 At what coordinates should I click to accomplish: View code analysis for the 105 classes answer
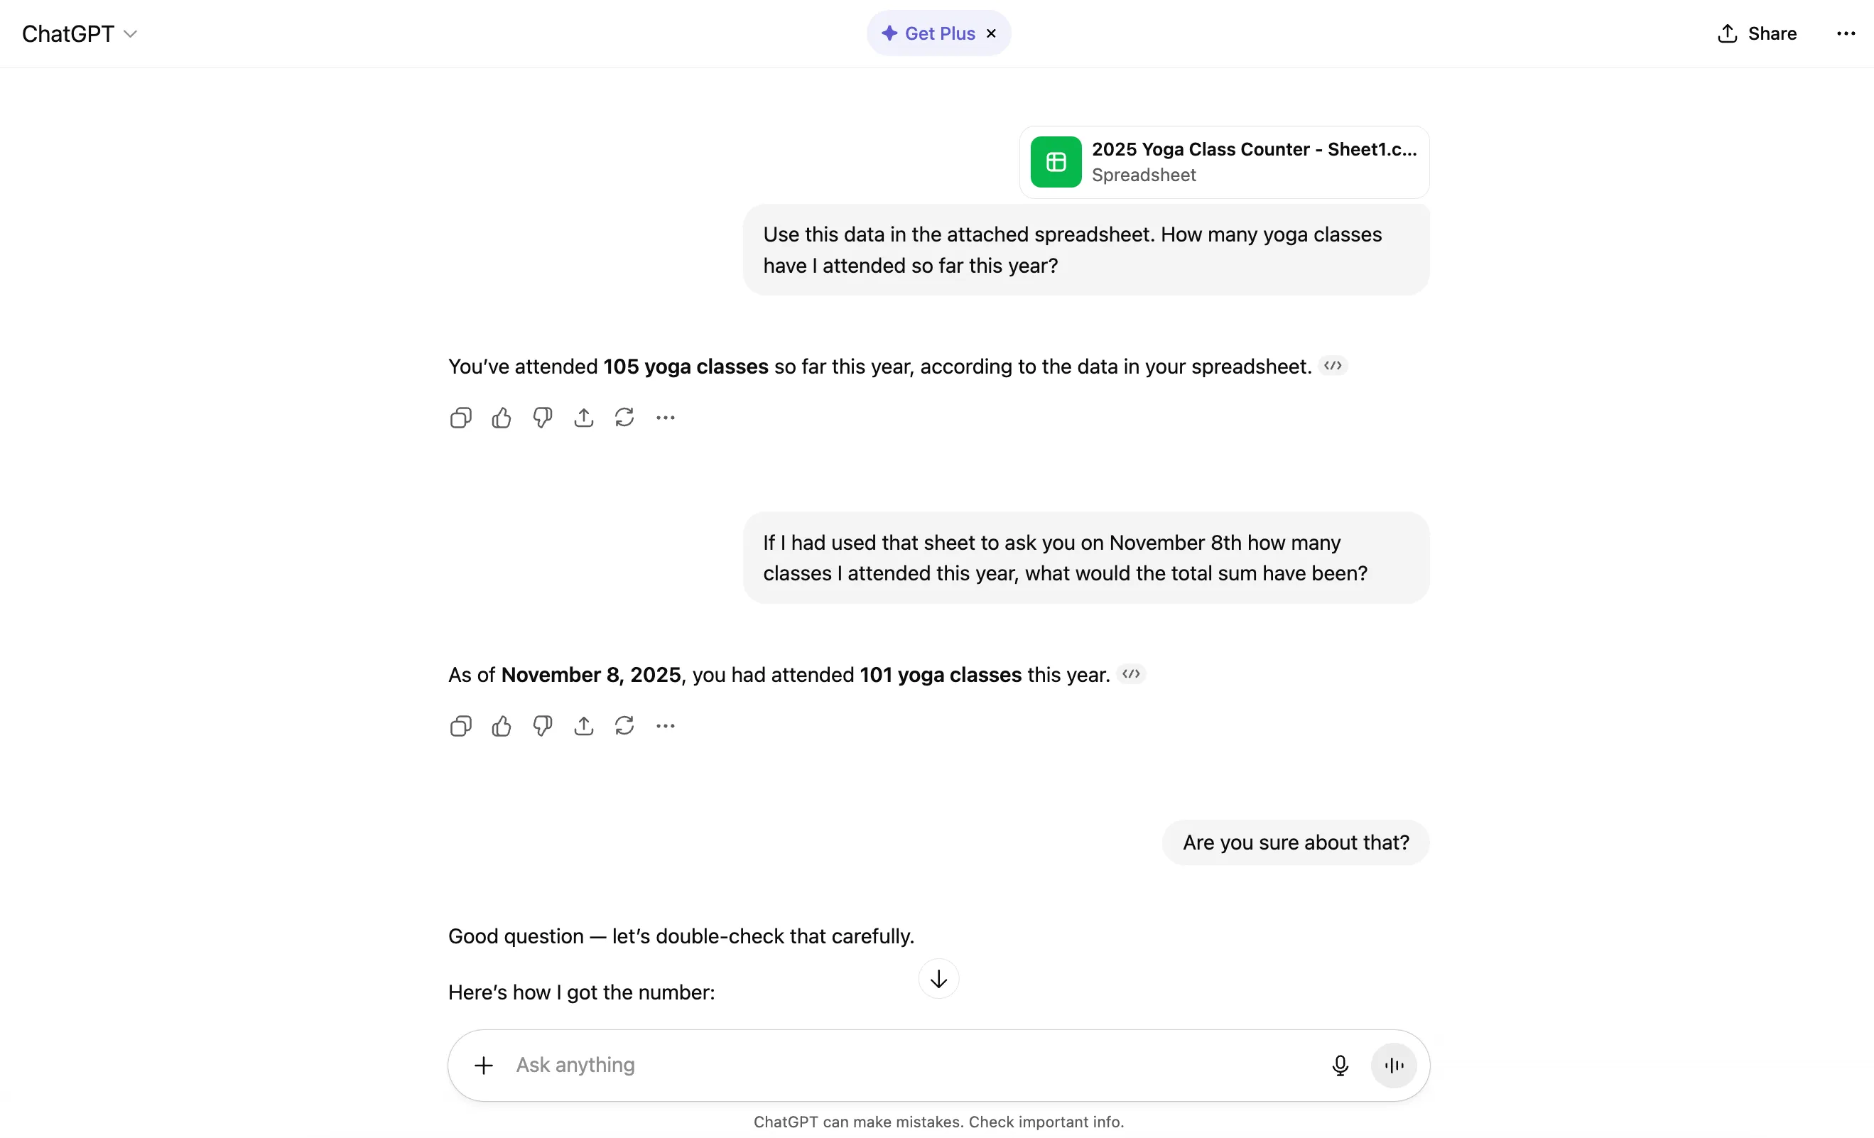1333,366
